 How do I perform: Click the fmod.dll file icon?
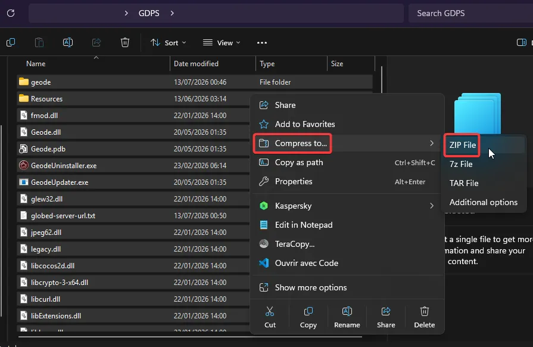23,115
